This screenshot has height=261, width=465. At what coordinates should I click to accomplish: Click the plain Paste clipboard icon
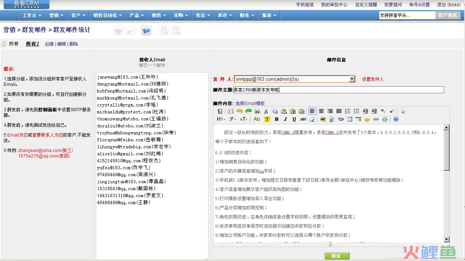pos(284,111)
